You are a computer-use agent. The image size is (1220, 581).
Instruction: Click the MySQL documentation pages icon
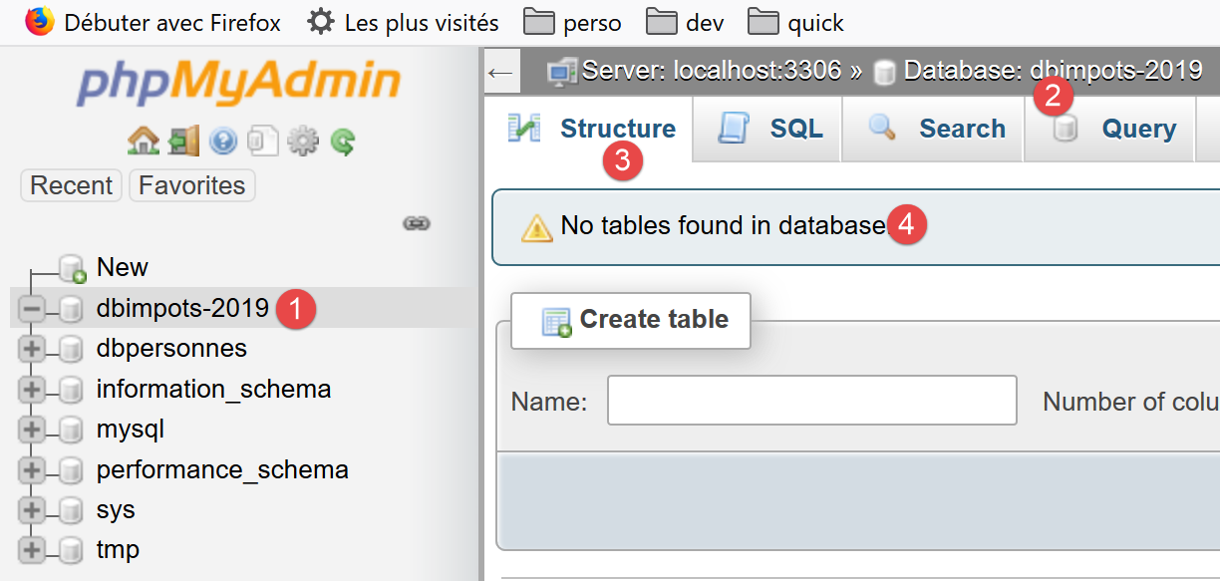[x=261, y=143]
